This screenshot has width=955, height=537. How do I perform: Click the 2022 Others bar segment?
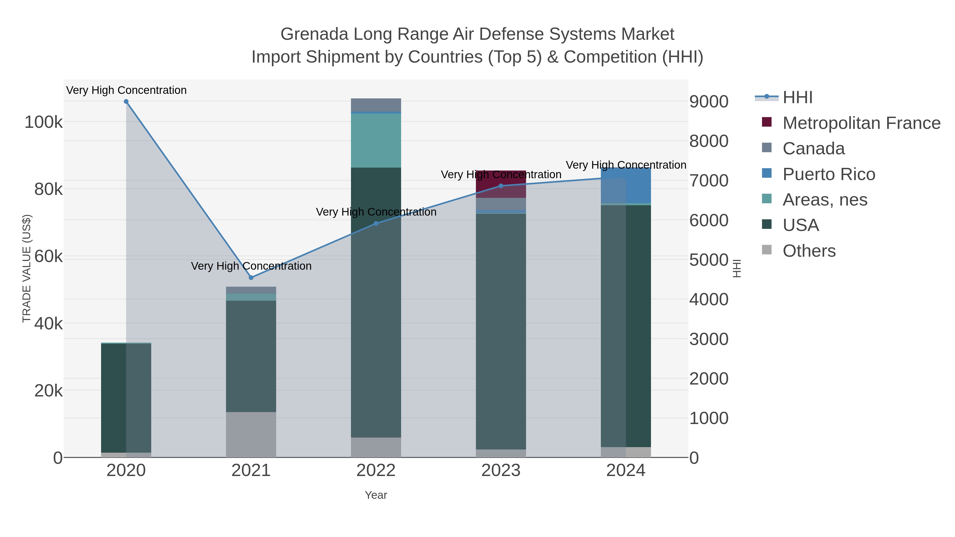coord(376,447)
